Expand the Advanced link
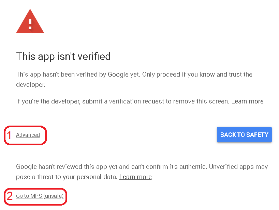This screenshot has height=210, width=279. (28, 135)
